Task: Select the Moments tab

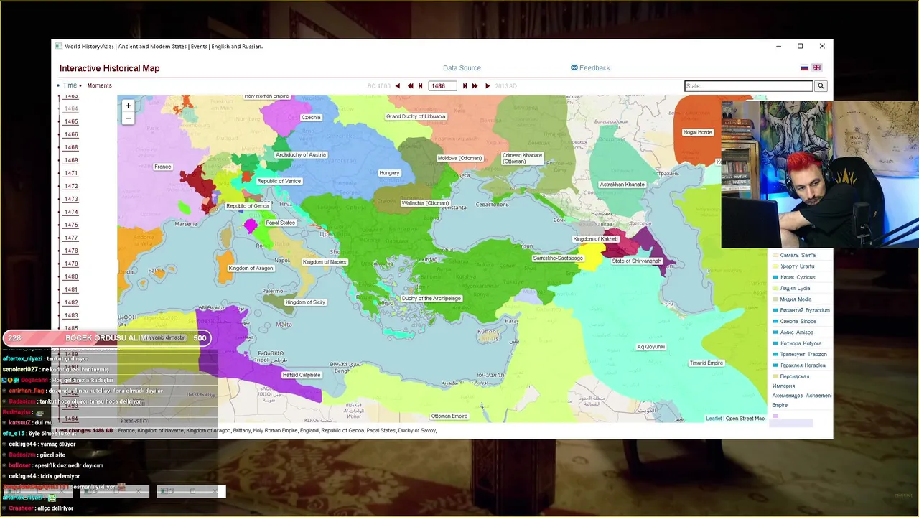Action: tap(99, 85)
